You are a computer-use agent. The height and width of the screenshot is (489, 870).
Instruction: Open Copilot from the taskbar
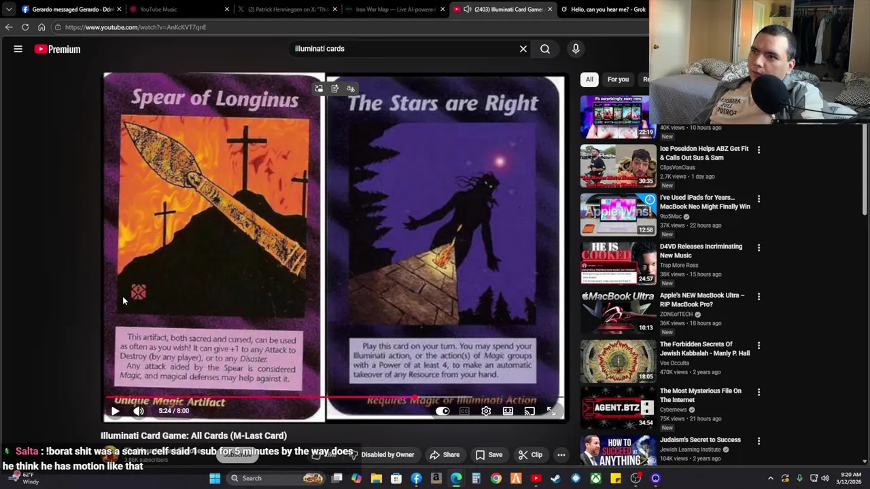coord(357,478)
